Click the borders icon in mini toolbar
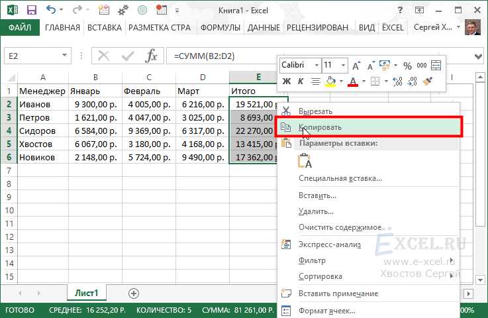 (375, 81)
